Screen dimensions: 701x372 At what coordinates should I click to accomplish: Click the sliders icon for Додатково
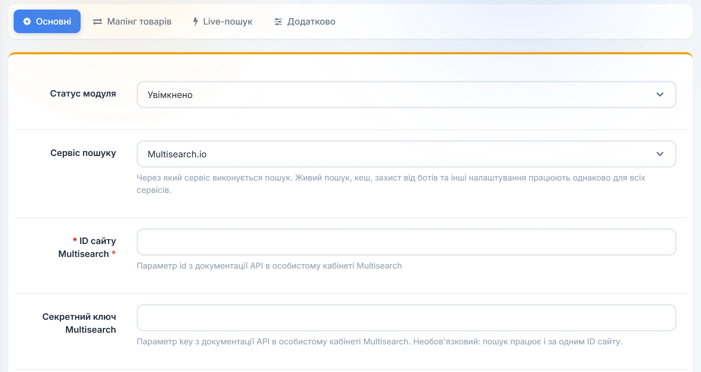(278, 22)
